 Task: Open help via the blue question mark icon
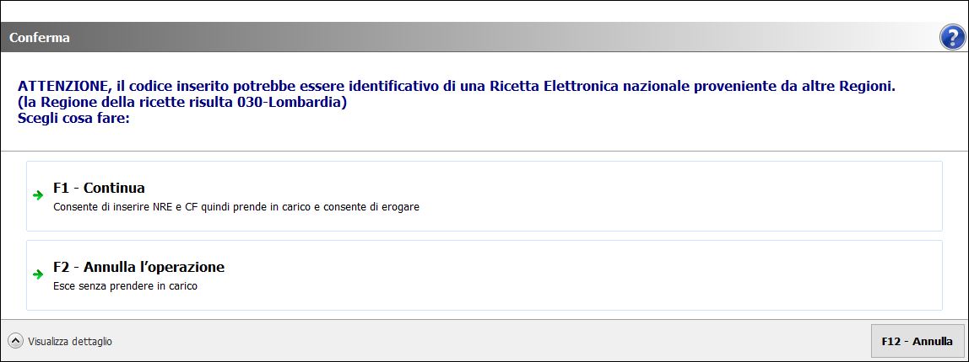click(950, 37)
